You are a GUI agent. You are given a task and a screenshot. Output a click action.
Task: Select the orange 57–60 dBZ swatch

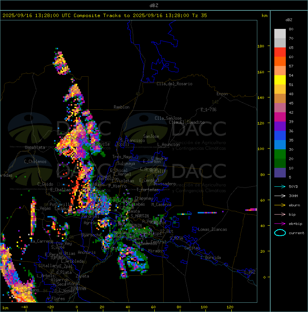(280, 61)
